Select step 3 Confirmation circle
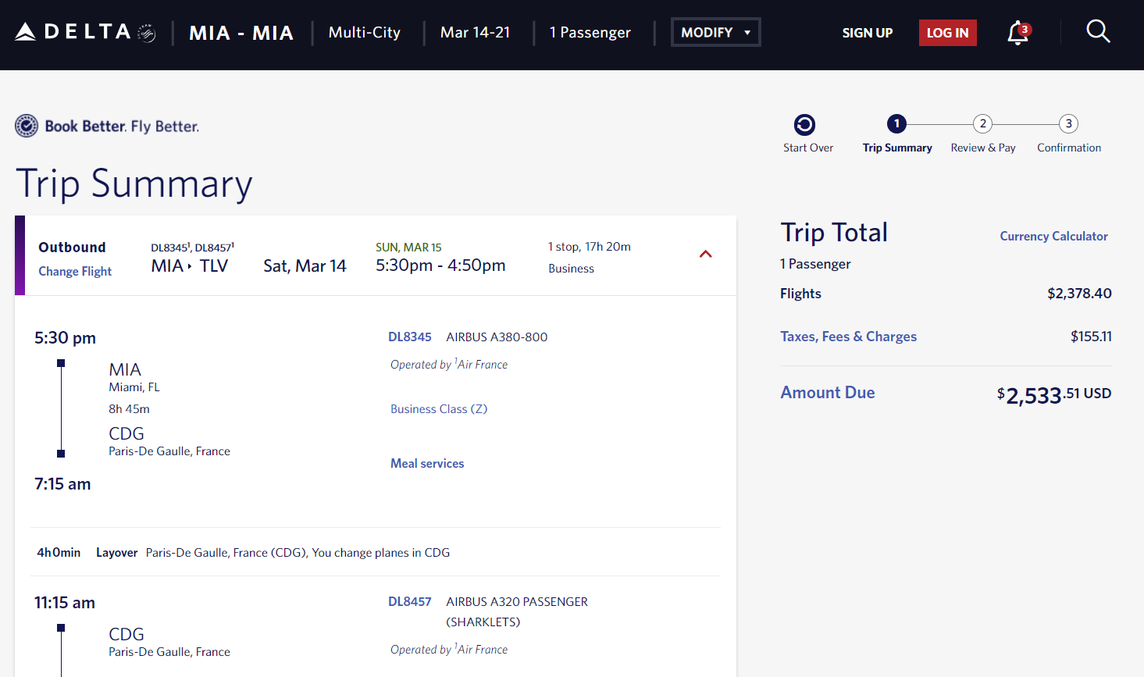This screenshot has width=1144, height=677. 1068,124
